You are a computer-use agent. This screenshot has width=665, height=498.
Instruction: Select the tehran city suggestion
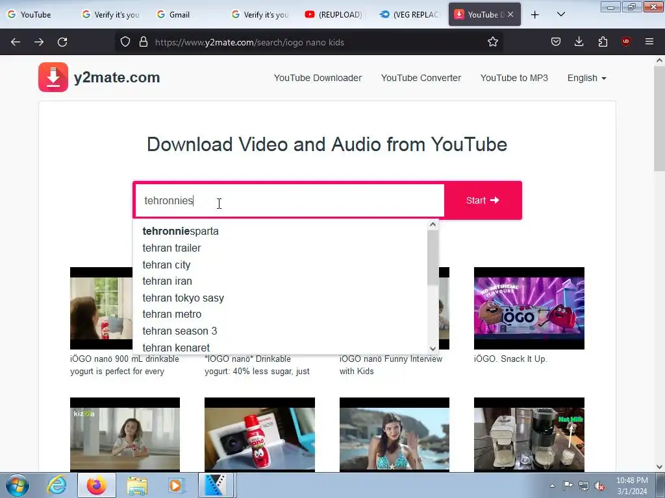pos(280,265)
